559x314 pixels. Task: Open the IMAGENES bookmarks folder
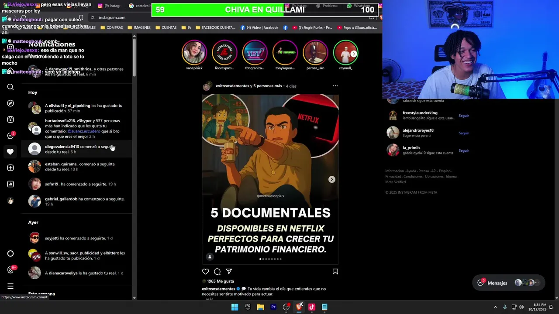139,27
